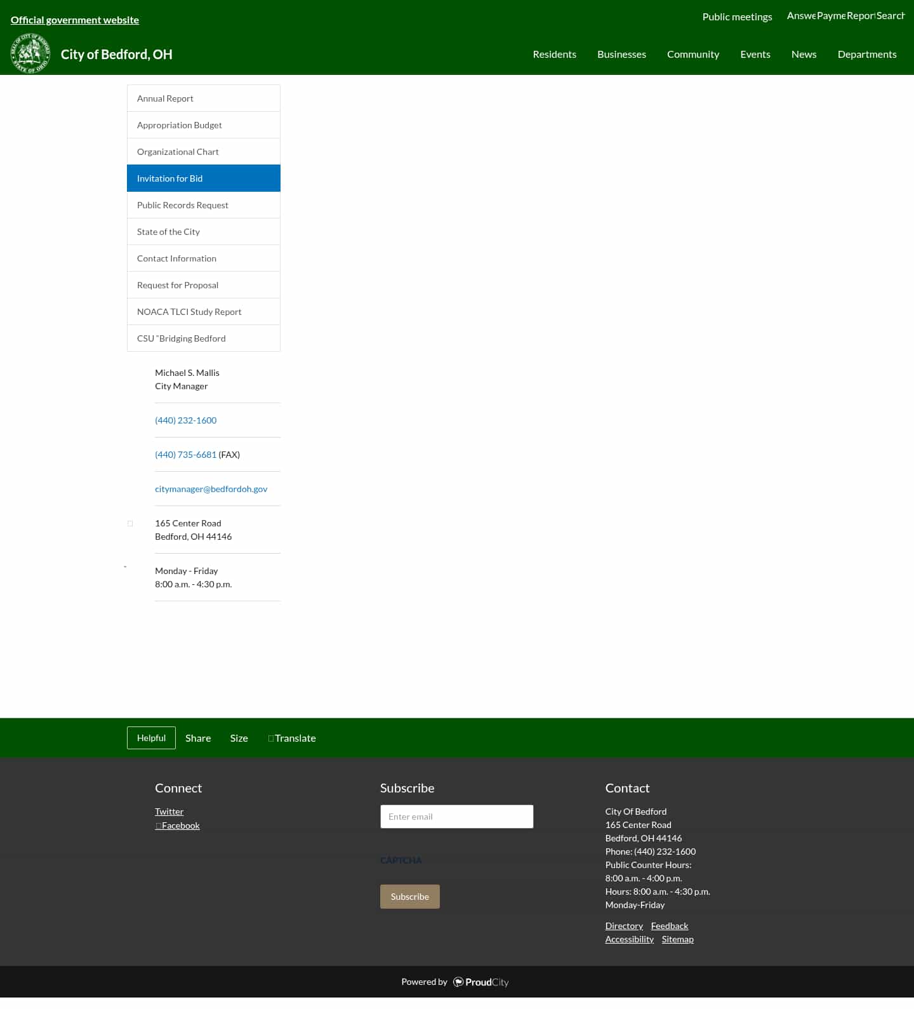Open the Answers header item

tap(801, 15)
